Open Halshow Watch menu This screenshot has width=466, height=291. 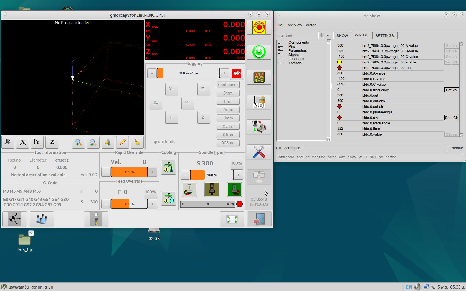[x=311, y=25]
